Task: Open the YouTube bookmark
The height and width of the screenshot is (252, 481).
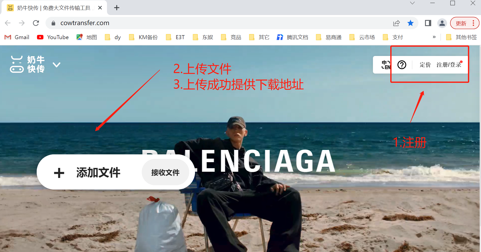Action: pyautogui.click(x=53, y=37)
